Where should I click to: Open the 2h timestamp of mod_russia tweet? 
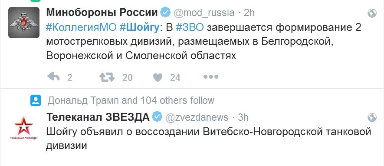click(249, 13)
